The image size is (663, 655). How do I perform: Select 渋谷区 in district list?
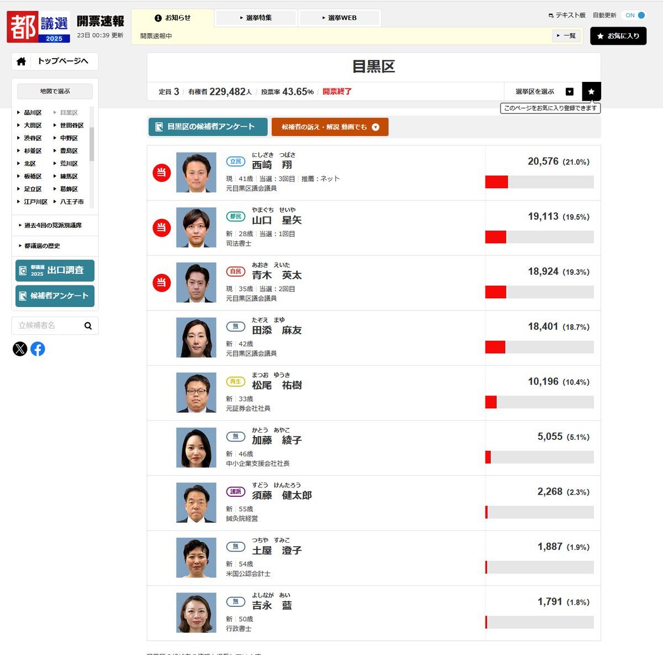[33, 138]
